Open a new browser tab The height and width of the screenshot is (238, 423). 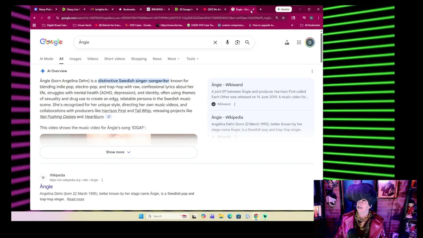click(x=260, y=9)
